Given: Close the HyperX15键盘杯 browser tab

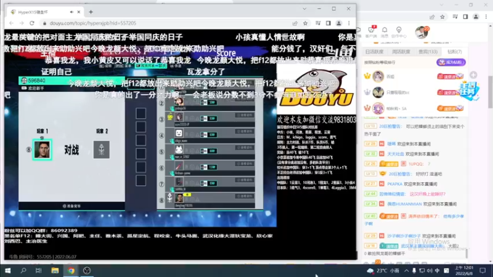Looking at the screenshot, I should (x=79, y=12).
